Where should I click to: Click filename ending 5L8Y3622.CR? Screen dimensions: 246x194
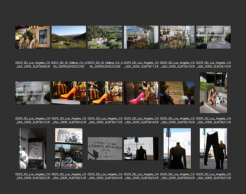[33, 176]
